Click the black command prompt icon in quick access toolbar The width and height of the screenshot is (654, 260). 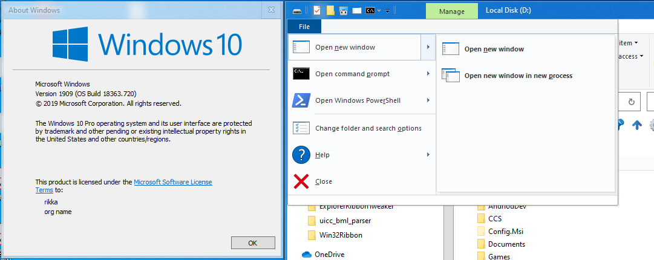pyautogui.click(x=370, y=10)
